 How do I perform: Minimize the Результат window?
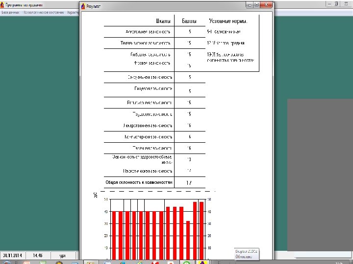pos(250,5)
